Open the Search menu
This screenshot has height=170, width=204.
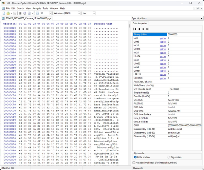tap(21, 9)
